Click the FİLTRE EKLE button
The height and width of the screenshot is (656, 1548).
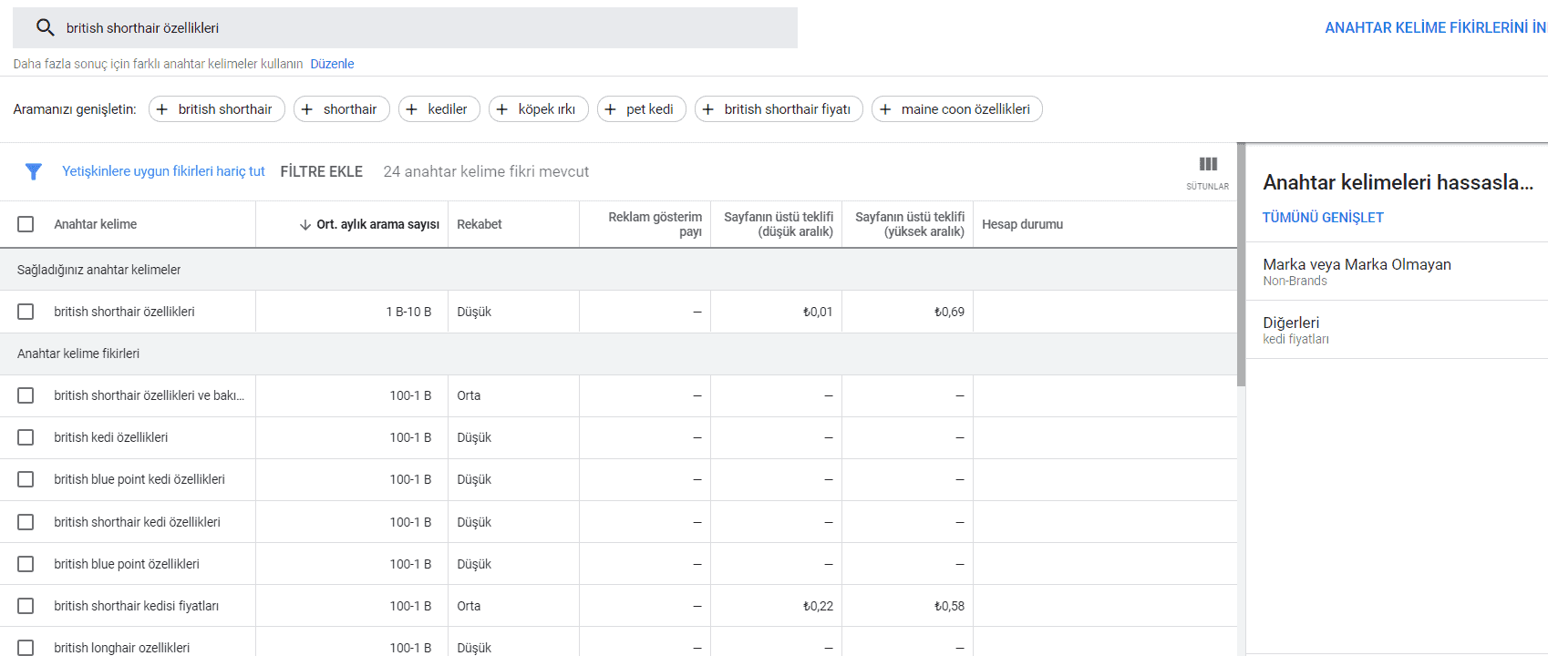click(321, 171)
